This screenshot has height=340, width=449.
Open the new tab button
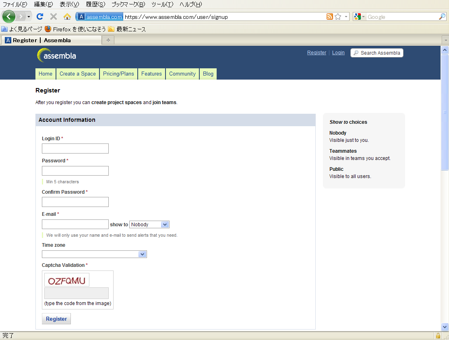pos(108,40)
